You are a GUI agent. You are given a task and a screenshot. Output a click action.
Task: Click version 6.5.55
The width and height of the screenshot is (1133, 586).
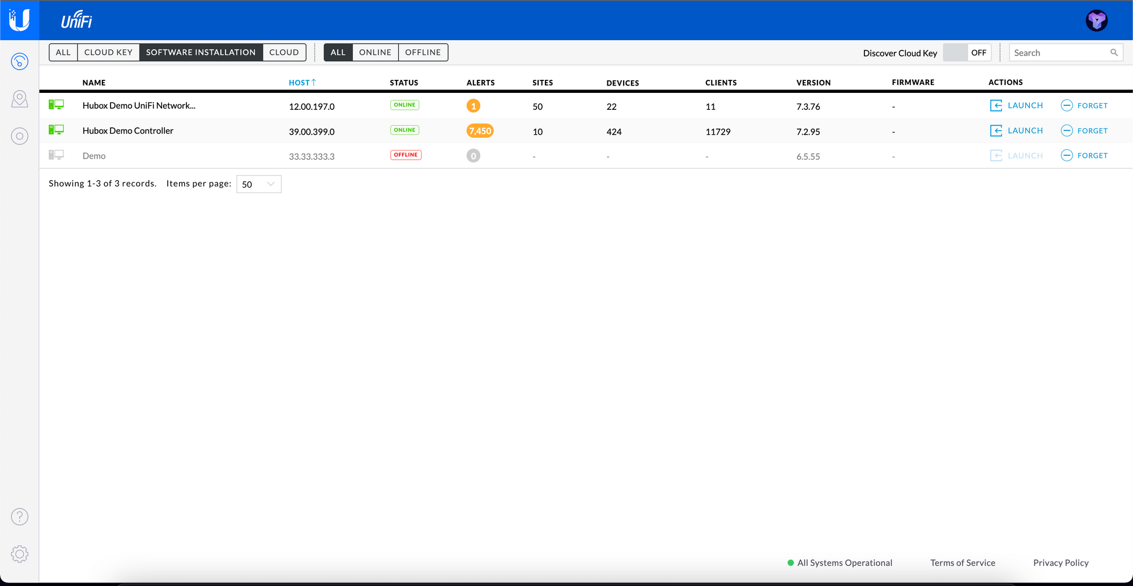tap(808, 156)
